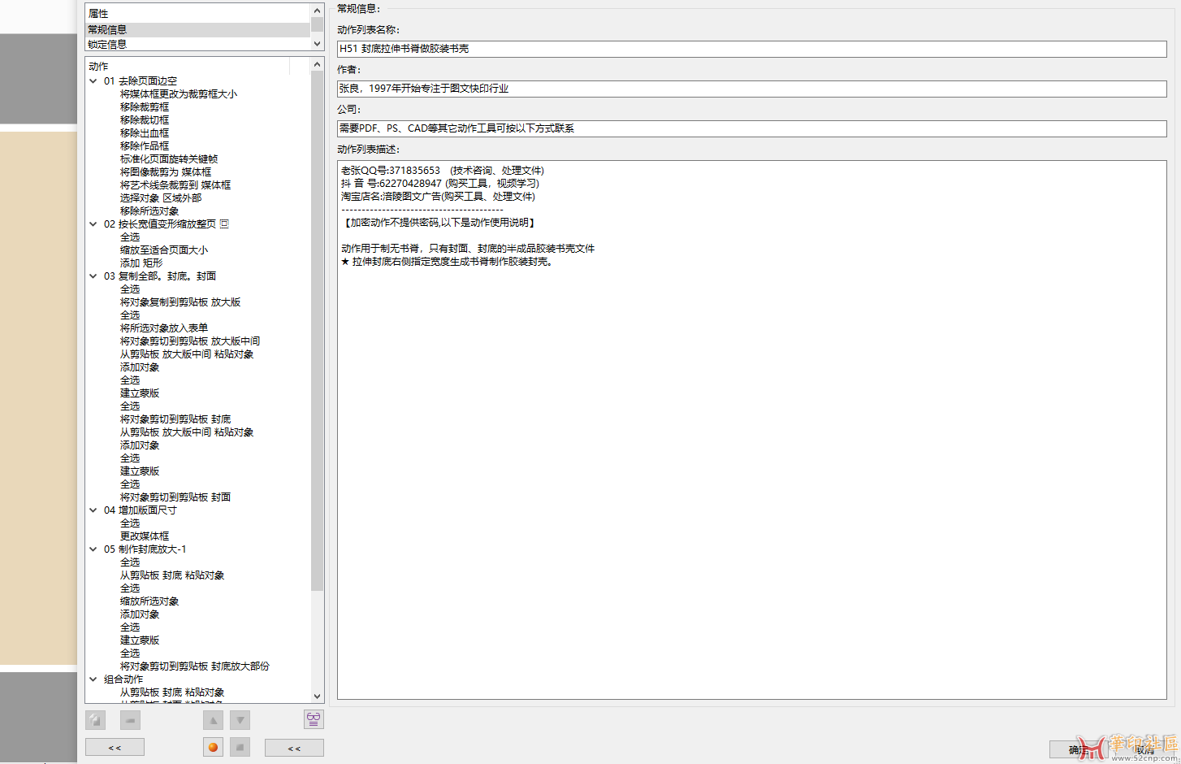Collapse the '组合动作' group chevron

[x=93, y=679]
